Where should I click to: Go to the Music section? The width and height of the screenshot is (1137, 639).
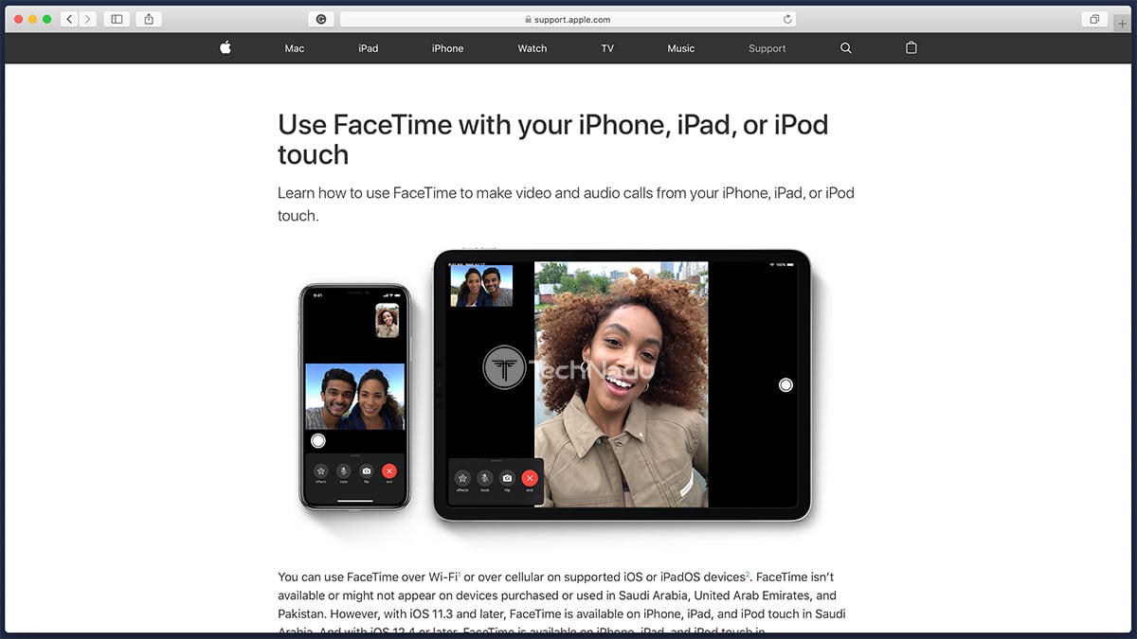pyautogui.click(x=680, y=48)
